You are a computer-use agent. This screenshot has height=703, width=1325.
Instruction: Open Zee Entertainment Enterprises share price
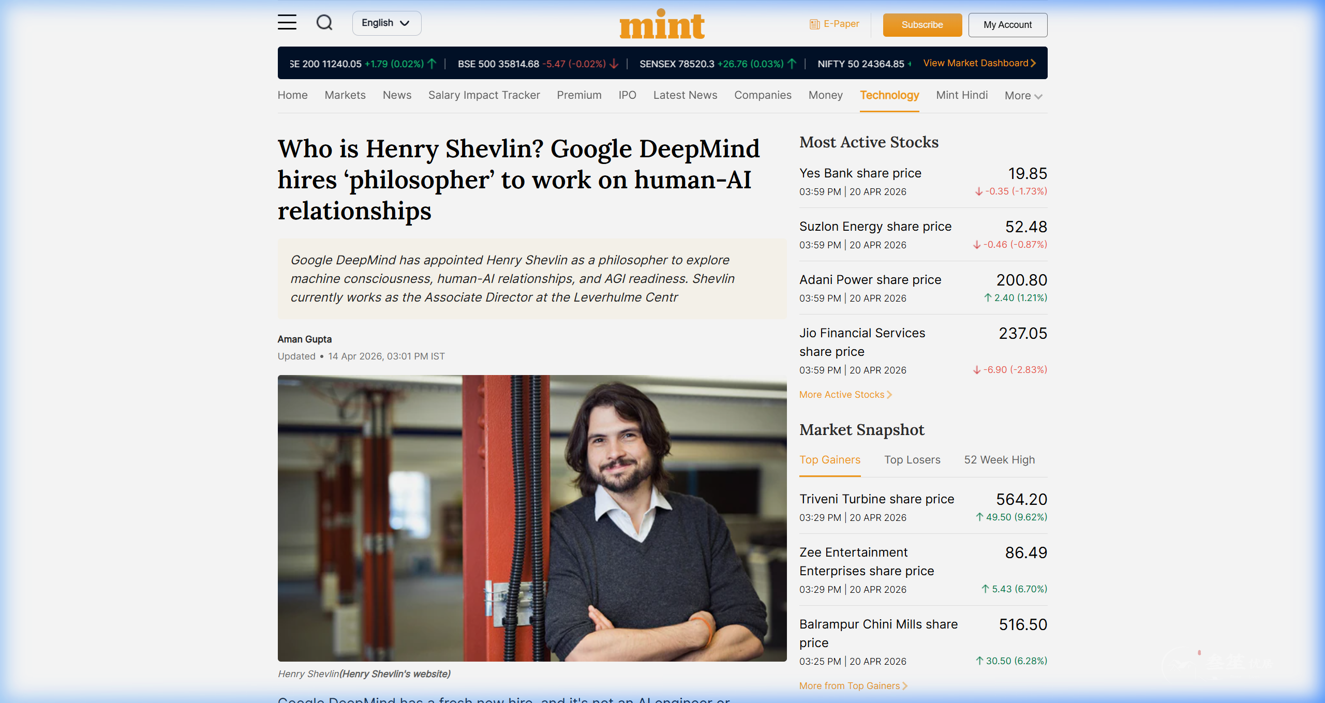[x=866, y=562]
